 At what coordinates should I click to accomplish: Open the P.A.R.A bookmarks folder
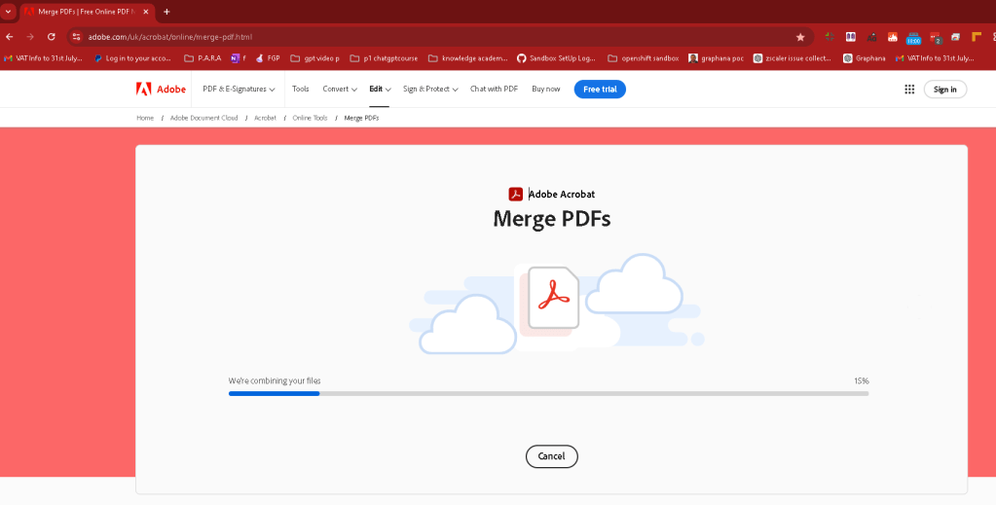click(203, 57)
